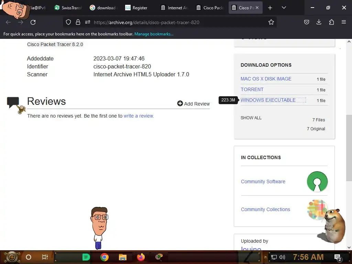
Task: Open Firefox application menu
Action: pos(344,22)
